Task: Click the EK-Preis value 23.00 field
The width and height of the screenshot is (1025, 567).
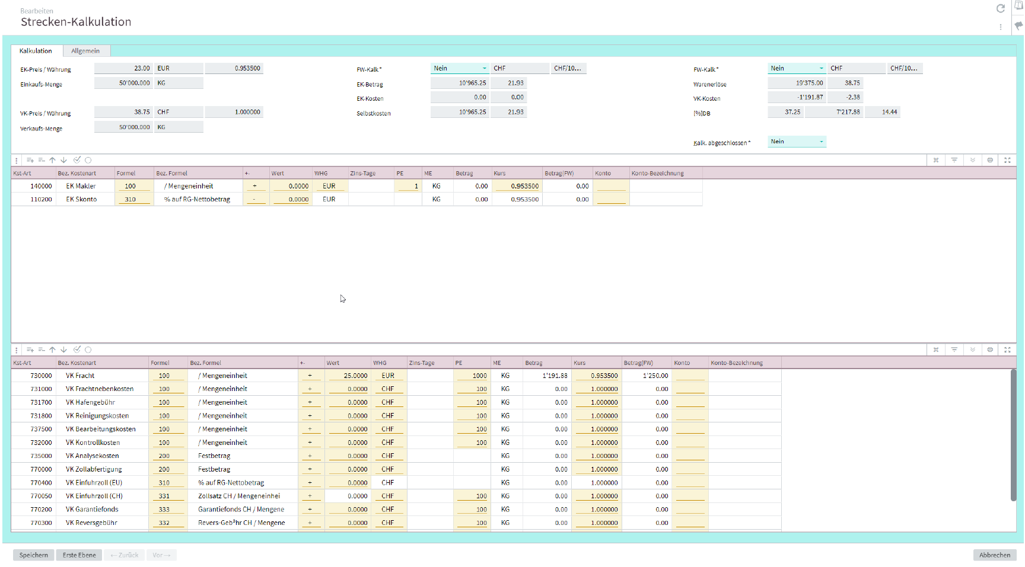Action: (123, 68)
